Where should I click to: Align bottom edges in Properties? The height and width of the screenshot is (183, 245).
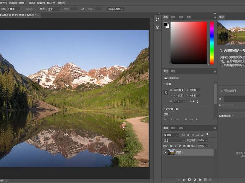coord(197,119)
